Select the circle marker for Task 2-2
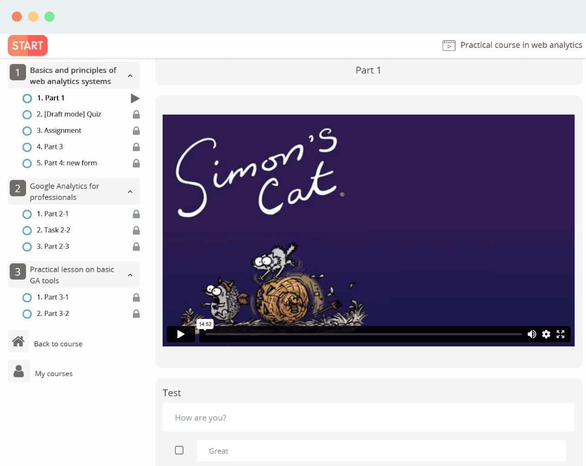Viewport: 586px width, 466px height. 27,230
